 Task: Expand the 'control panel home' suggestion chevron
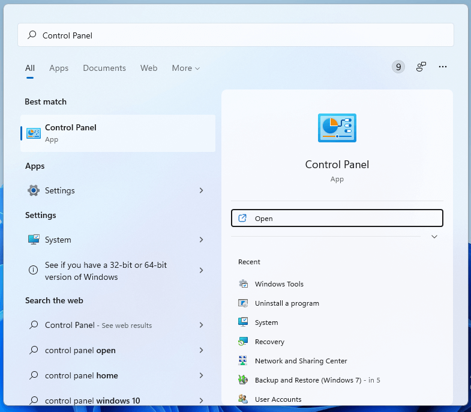point(201,375)
